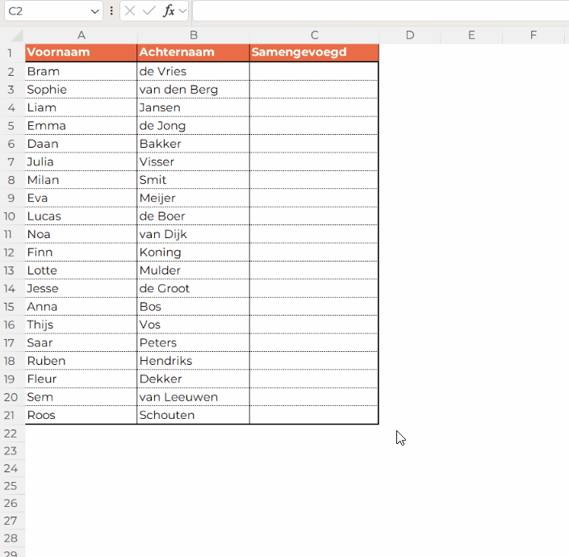This screenshot has height=557, width=569.
Task: Select the cell containing Fleur
Action: (82, 379)
